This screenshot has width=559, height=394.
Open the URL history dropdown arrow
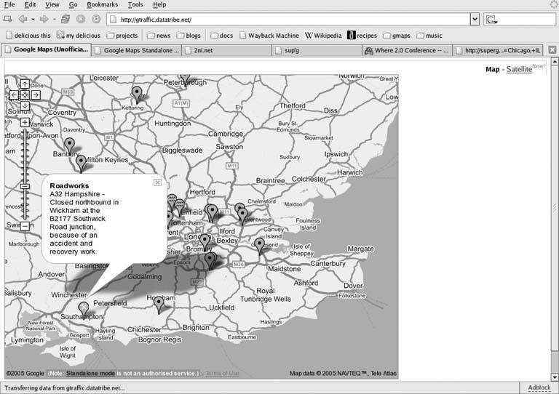pos(475,19)
